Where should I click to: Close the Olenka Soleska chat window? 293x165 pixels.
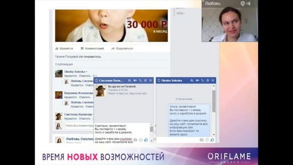tap(213, 81)
